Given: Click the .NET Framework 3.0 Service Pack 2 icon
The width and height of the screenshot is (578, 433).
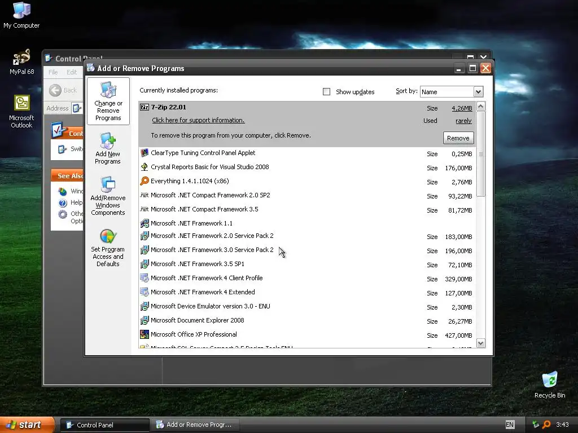Looking at the screenshot, I should point(144,250).
